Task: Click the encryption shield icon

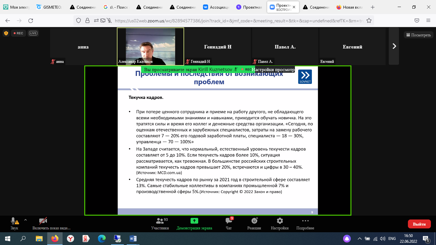Action: [6, 33]
